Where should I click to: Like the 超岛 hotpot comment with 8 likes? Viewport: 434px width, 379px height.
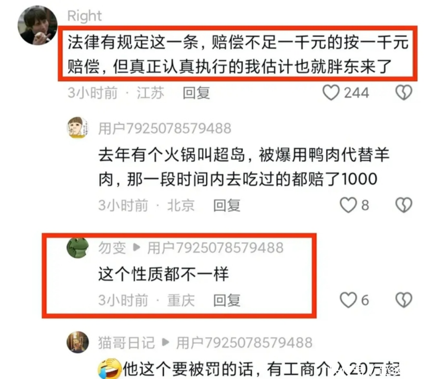coord(348,205)
